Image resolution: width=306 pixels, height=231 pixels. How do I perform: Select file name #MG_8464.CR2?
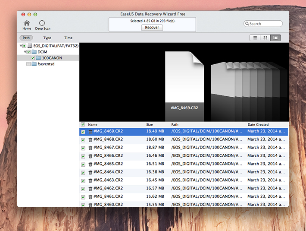[x=108, y=172]
